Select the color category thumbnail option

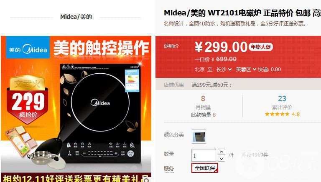tap(199, 137)
